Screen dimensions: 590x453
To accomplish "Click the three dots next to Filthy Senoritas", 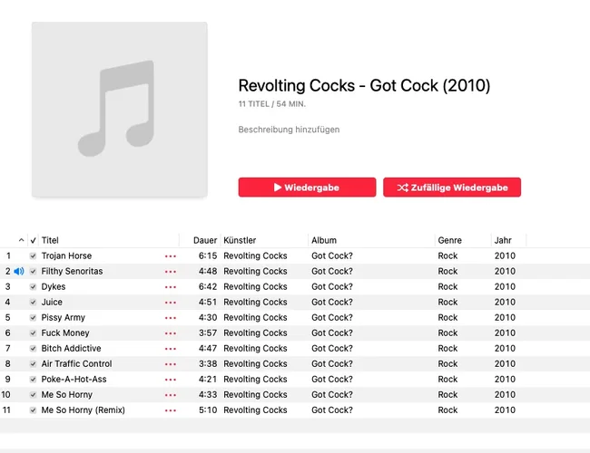I will (171, 272).
